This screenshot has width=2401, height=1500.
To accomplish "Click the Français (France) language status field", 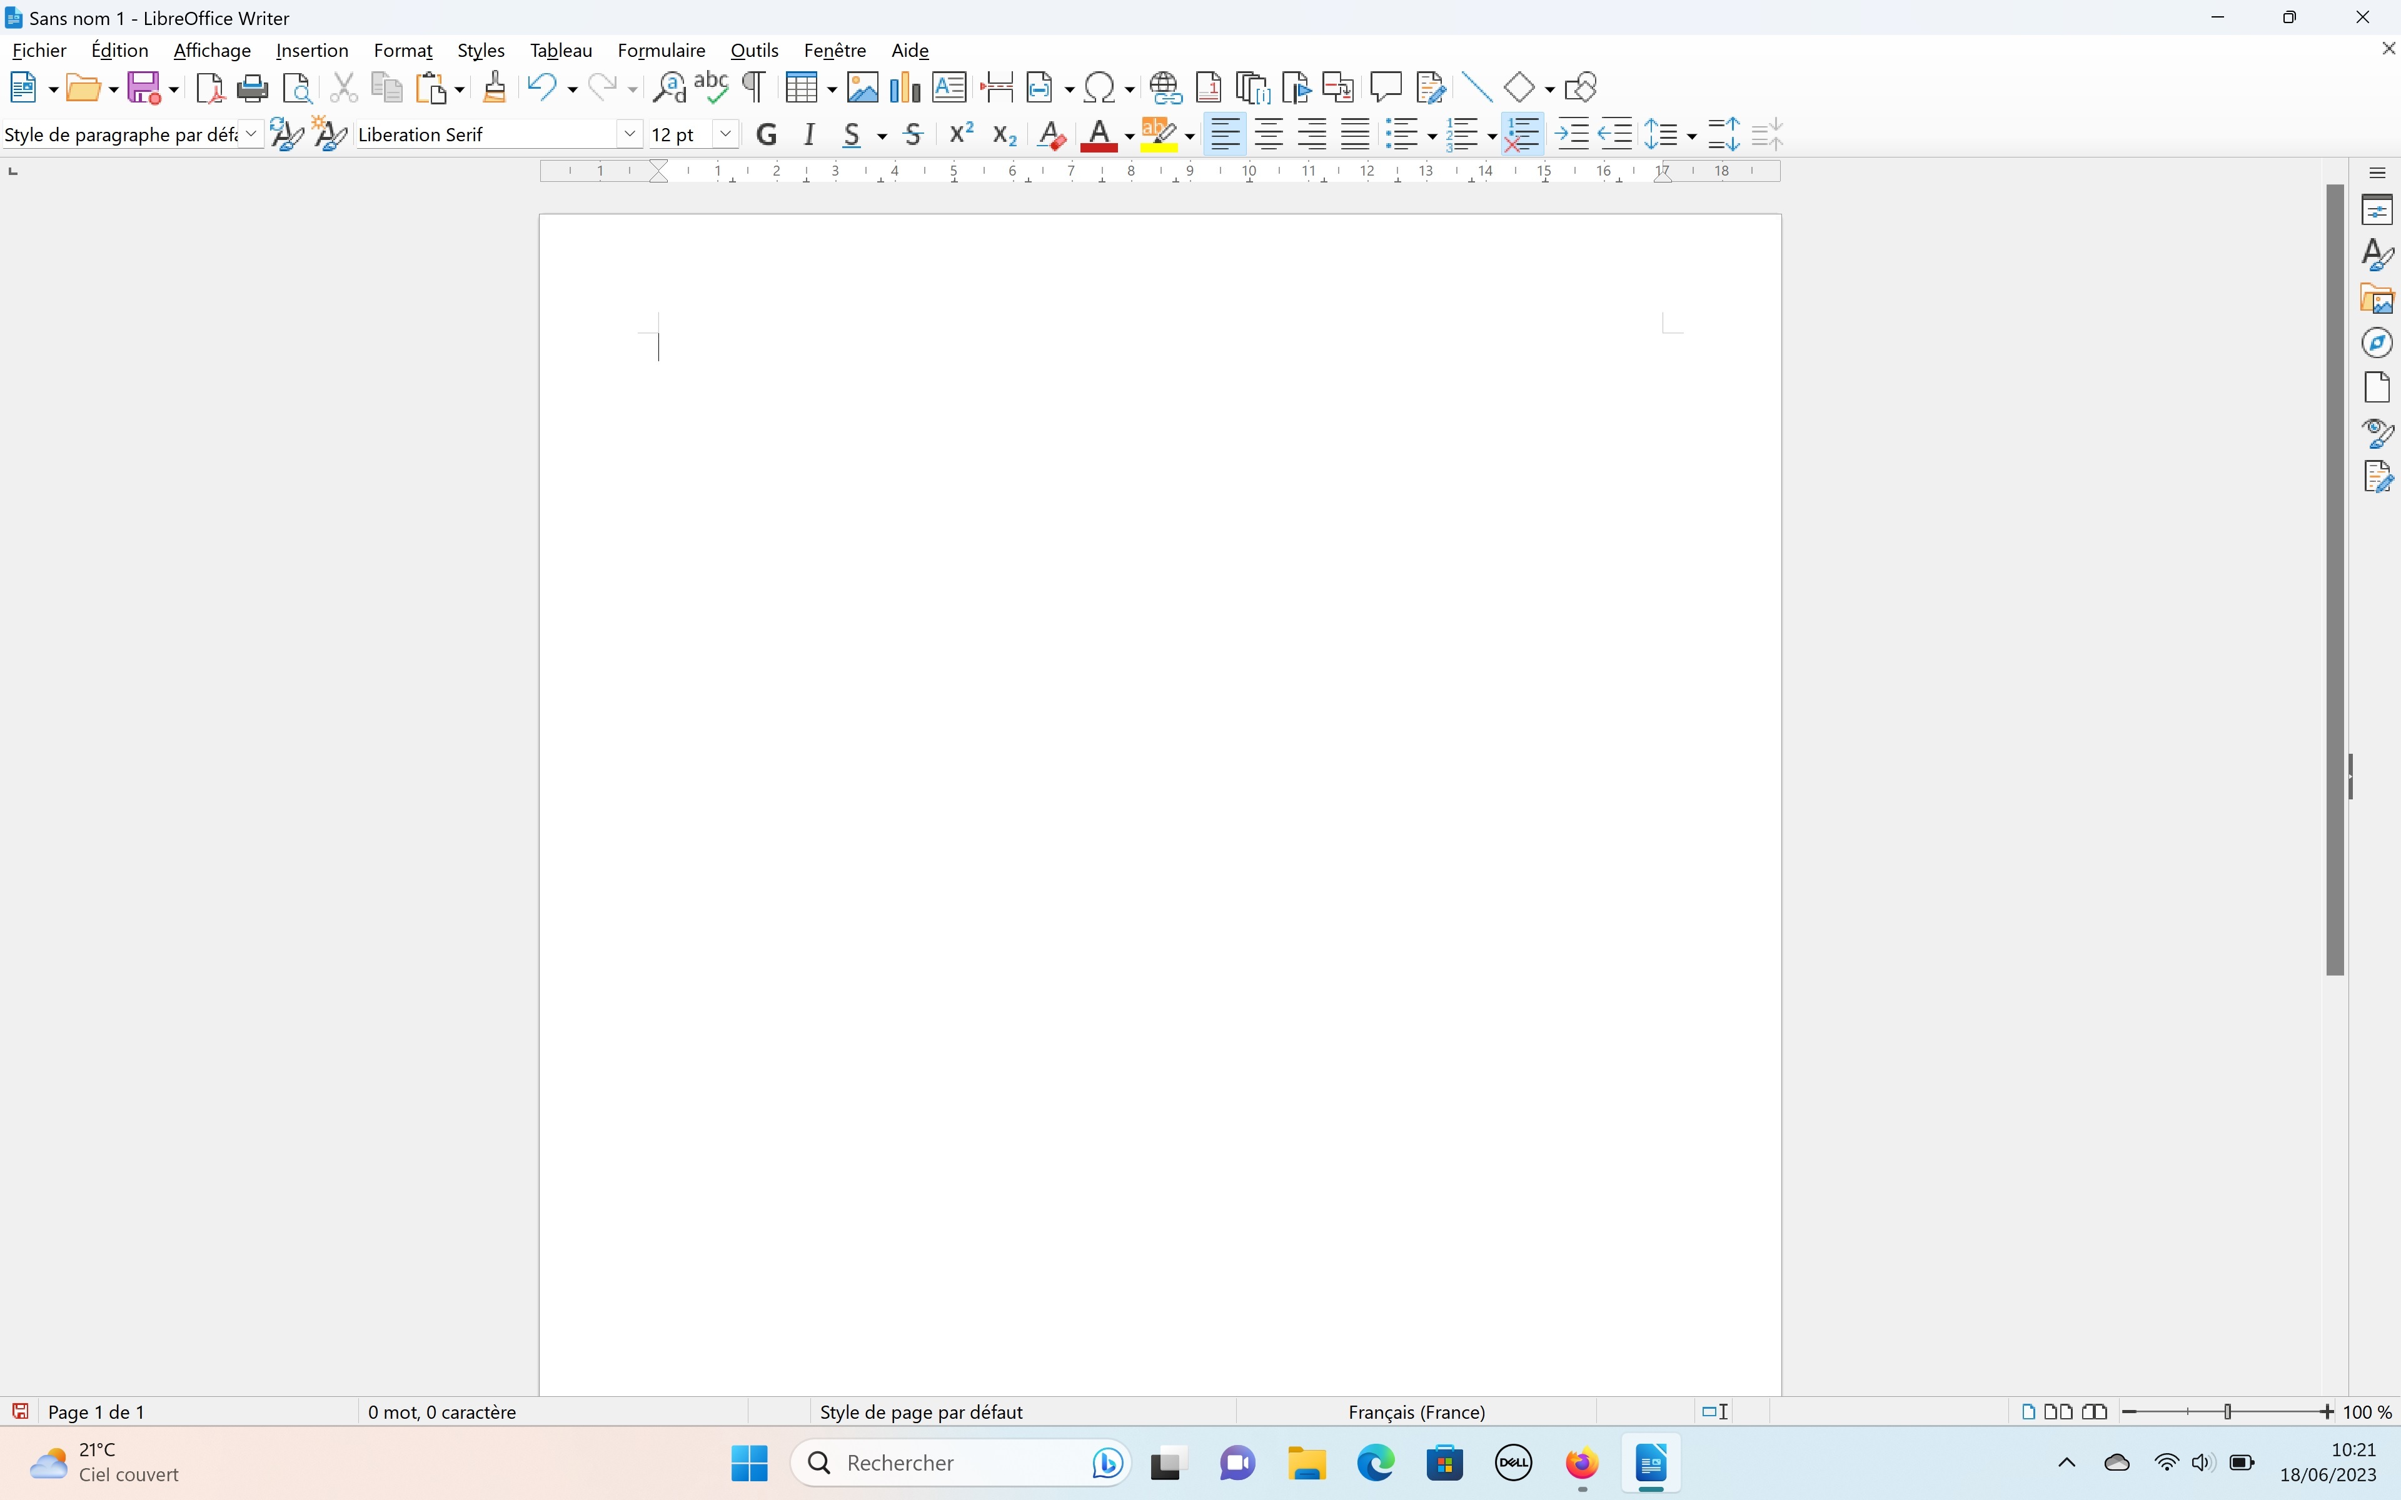I will coord(1416,1412).
